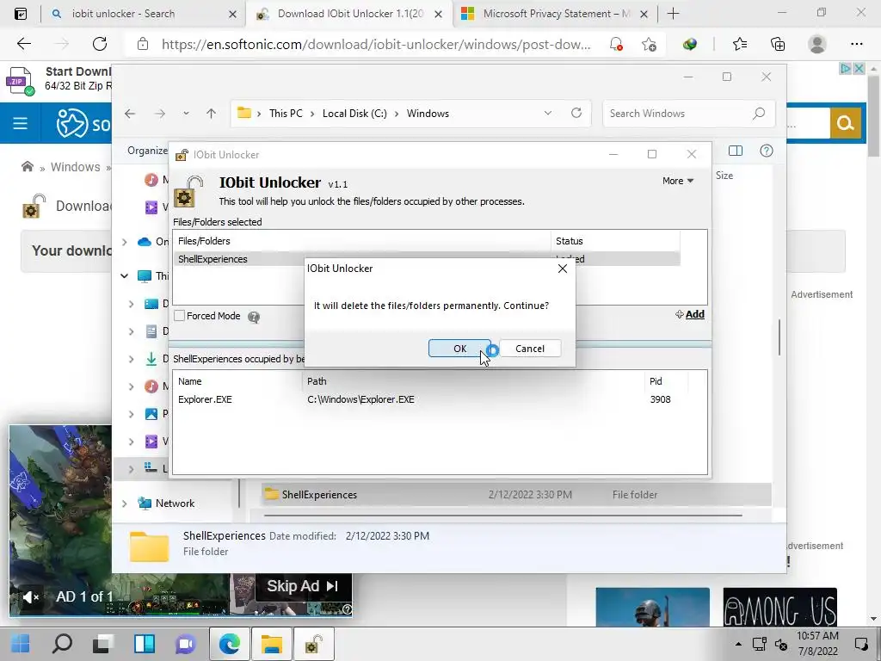
Task: Focus the Search Windows field
Action: [x=678, y=114]
